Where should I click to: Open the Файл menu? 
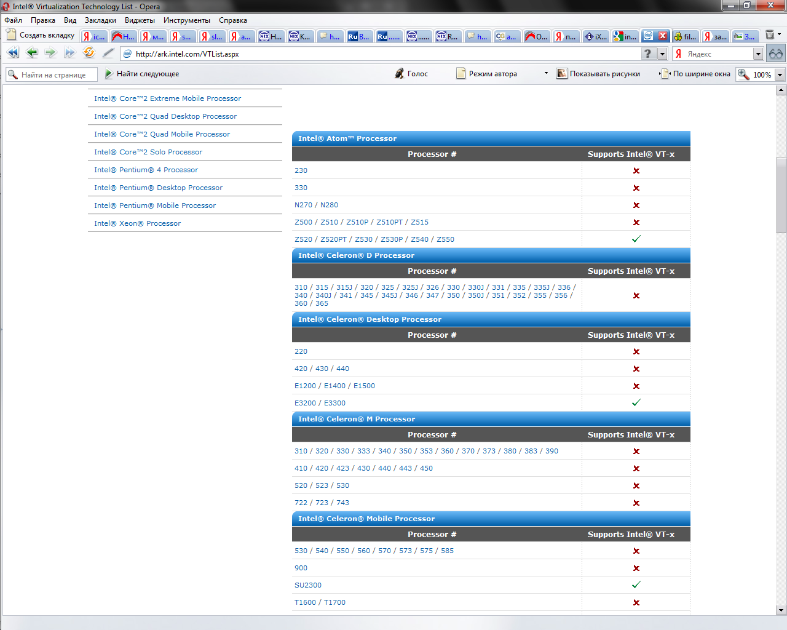[14, 20]
